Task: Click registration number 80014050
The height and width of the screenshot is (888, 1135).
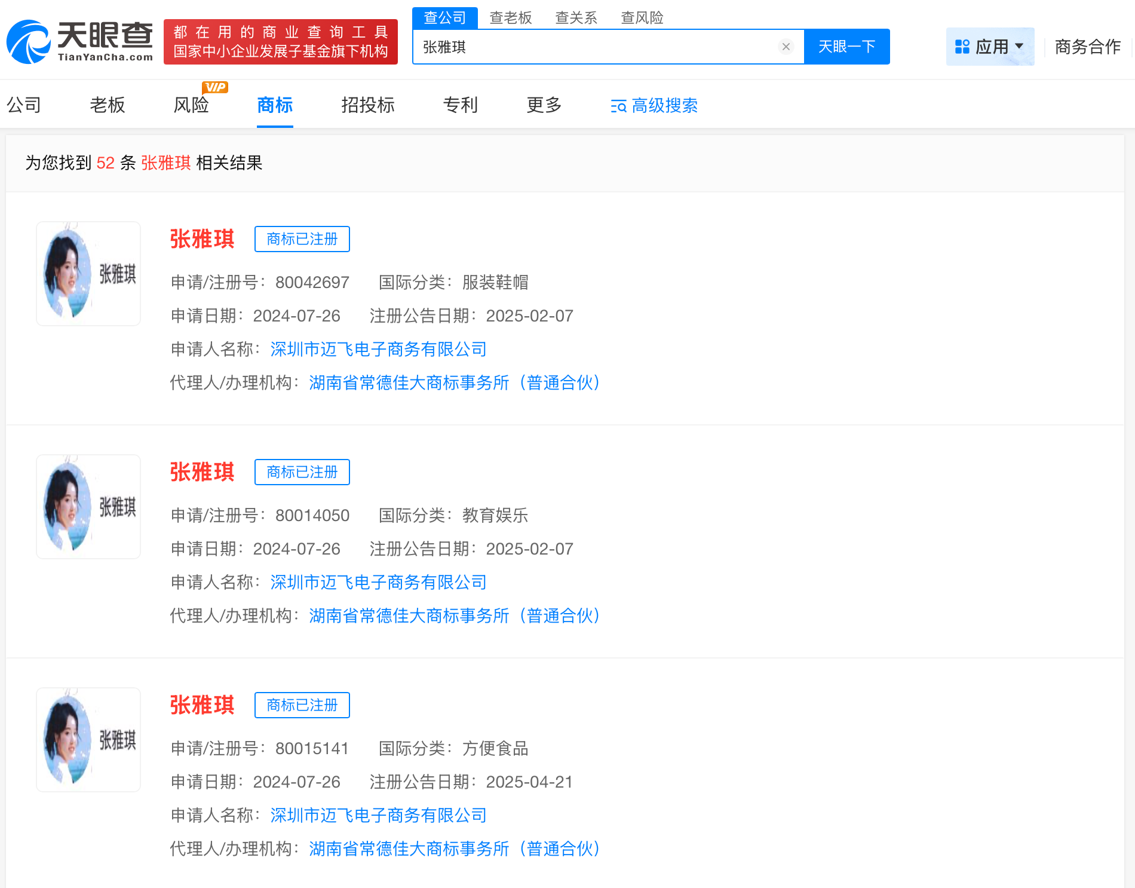Action: (312, 515)
